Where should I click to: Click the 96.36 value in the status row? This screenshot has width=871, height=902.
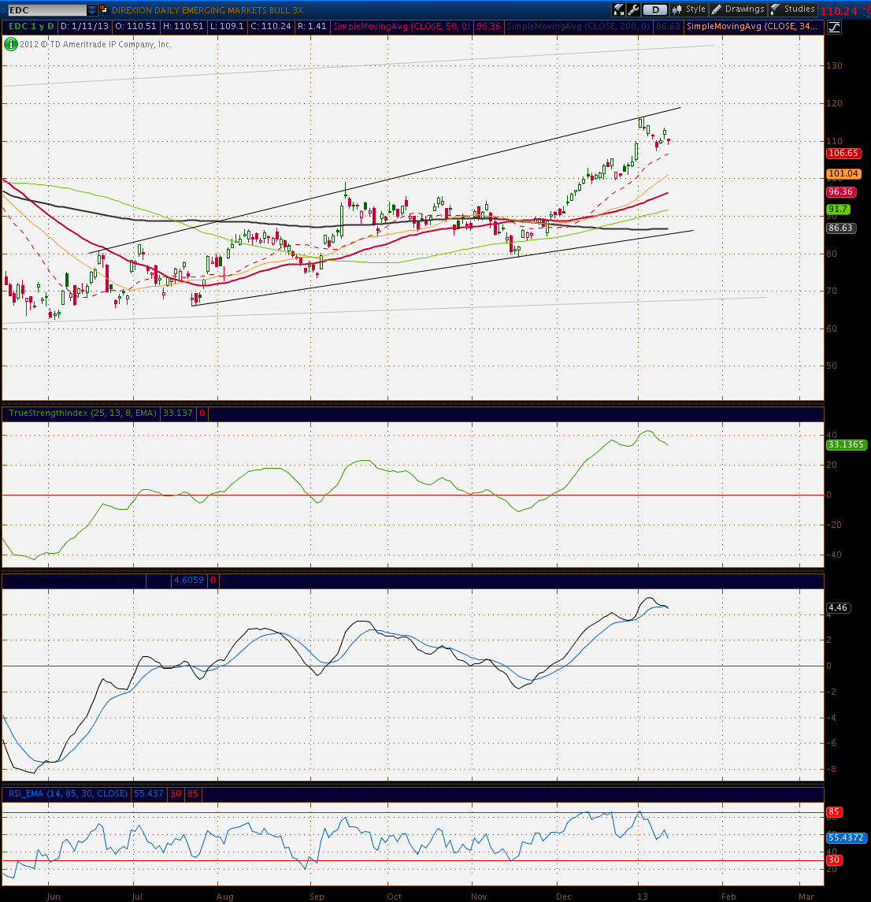pos(489,27)
